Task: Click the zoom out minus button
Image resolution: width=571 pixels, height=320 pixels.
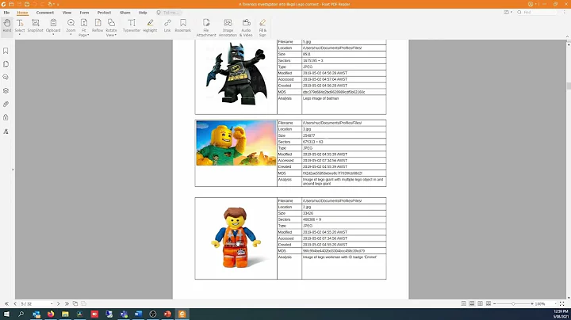Action: pos(495,303)
